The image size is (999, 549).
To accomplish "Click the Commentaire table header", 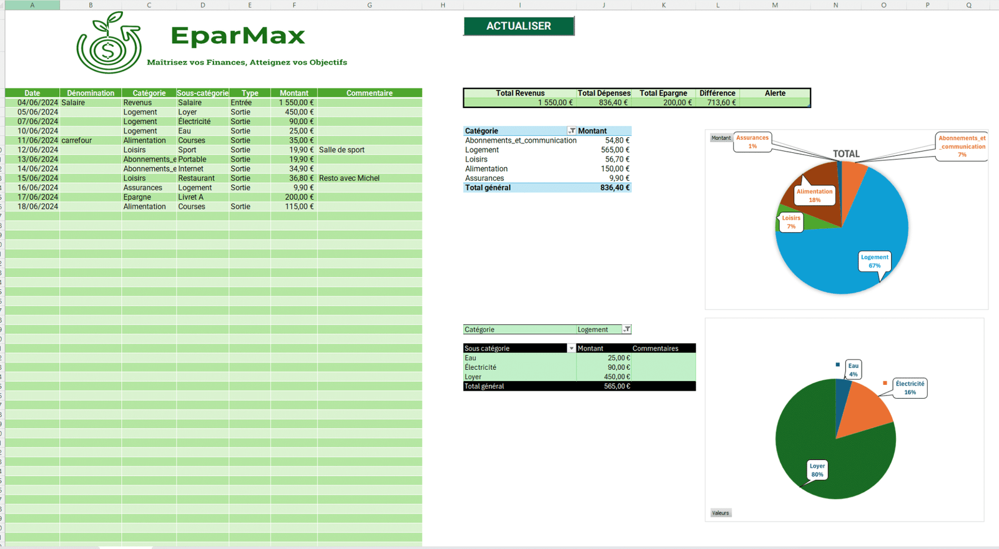I will click(370, 93).
